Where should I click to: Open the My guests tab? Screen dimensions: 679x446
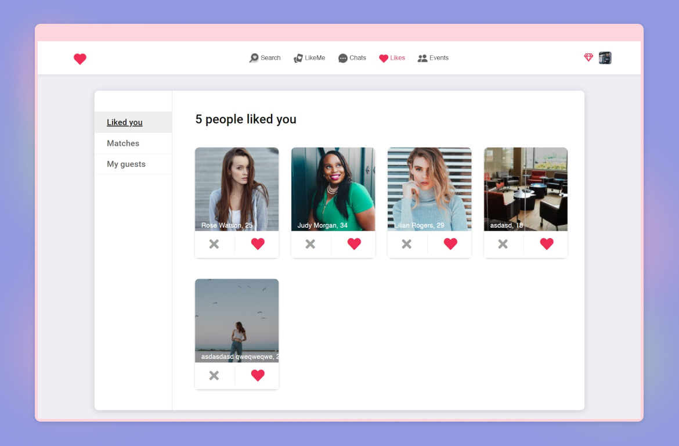pyautogui.click(x=133, y=164)
